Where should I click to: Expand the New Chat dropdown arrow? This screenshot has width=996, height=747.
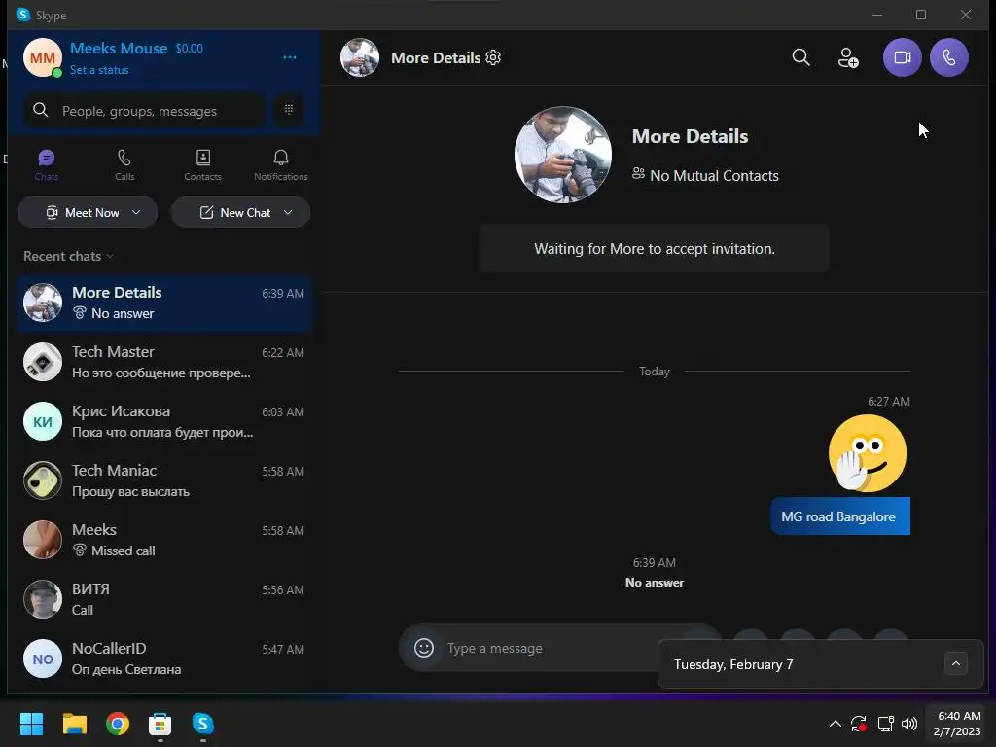[288, 212]
